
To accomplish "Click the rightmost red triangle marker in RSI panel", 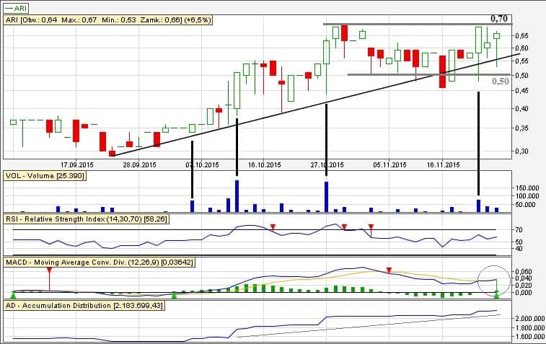I will click(x=371, y=228).
